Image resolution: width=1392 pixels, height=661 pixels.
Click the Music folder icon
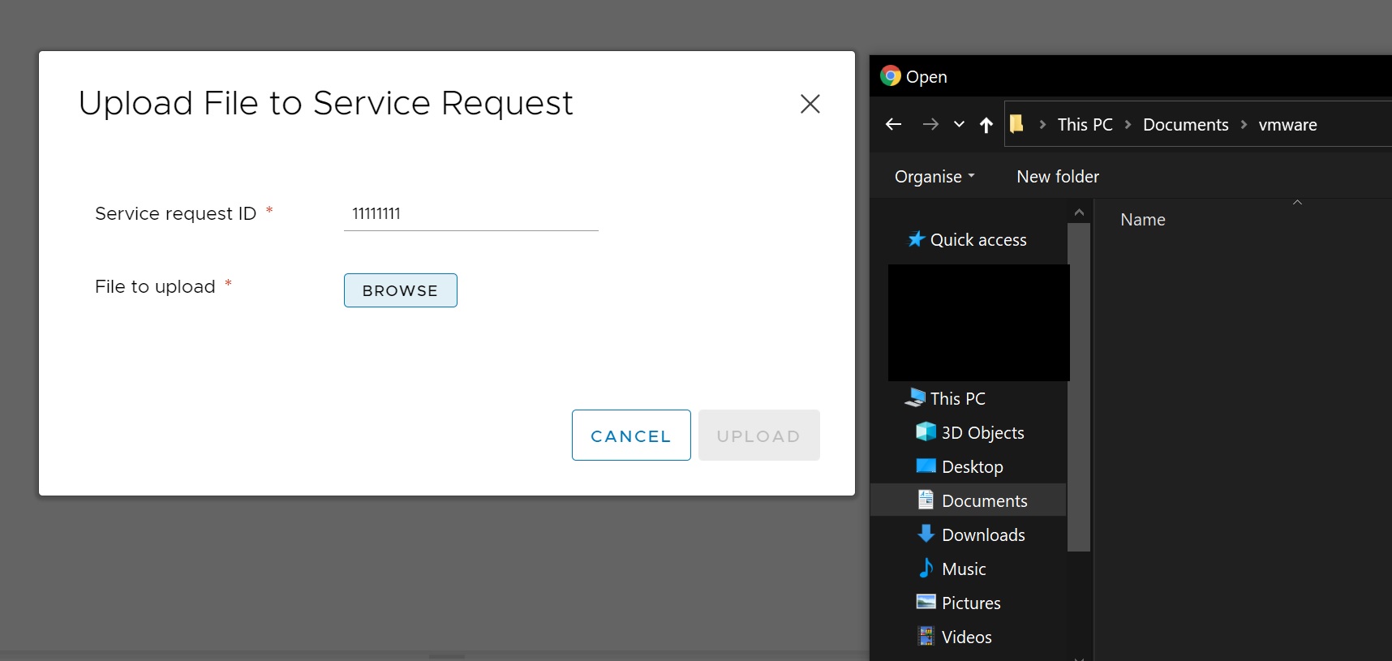[926, 569]
